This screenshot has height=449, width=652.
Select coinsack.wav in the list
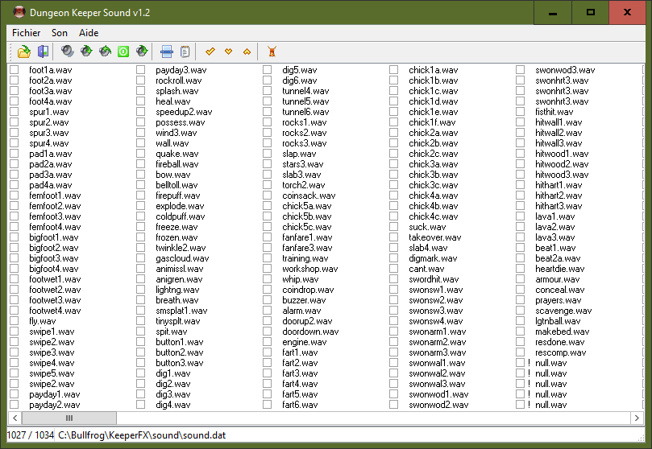click(309, 196)
